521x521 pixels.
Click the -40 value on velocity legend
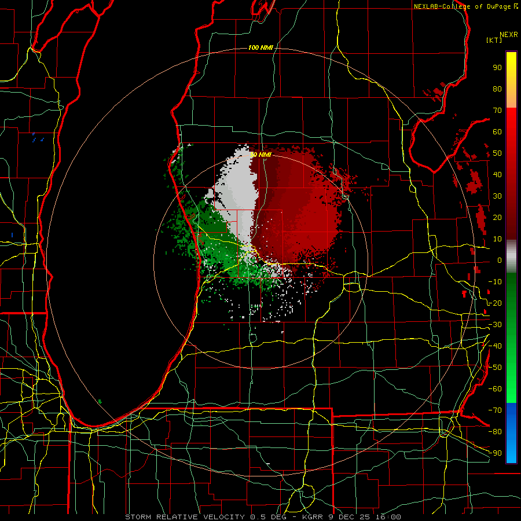click(495, 346)
